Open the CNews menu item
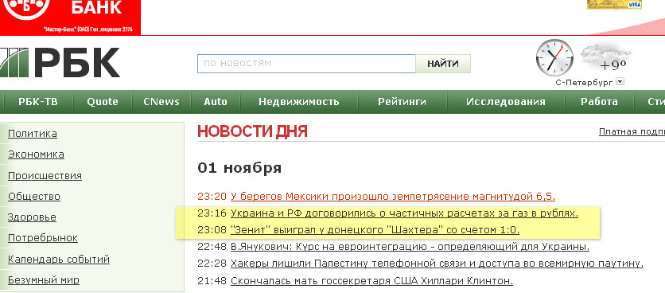This screenshot has height=293, width=665. click(x=161, y=102)
